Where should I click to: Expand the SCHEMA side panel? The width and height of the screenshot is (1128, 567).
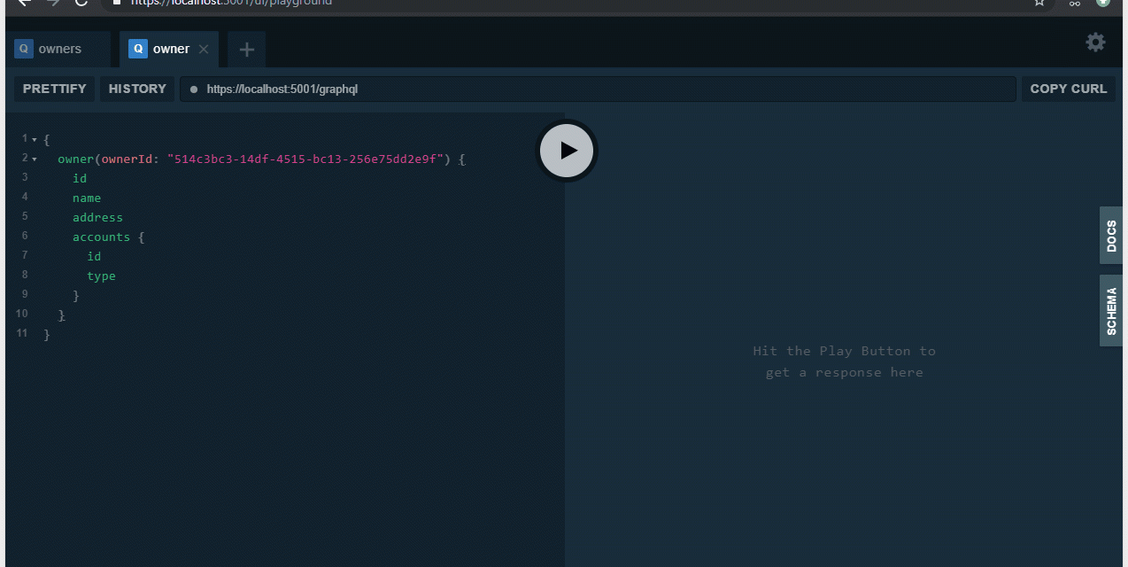[x=1110, y=310]
